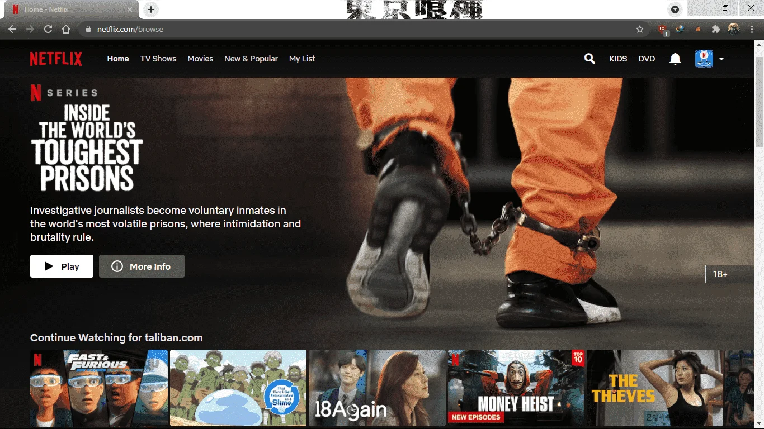764x429 pixels.
Task: Expand the profile dropdown caret
Action: [721, 59]
